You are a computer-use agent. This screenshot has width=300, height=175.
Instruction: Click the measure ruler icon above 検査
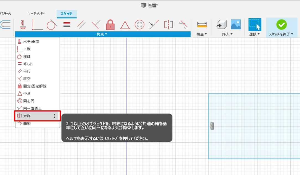click(x=202, y=25)
